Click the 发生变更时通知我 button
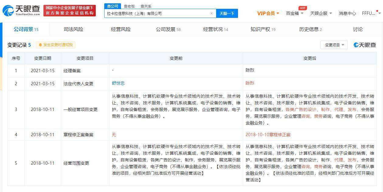This screenshot has width=383, height=192. pos(56,45)
